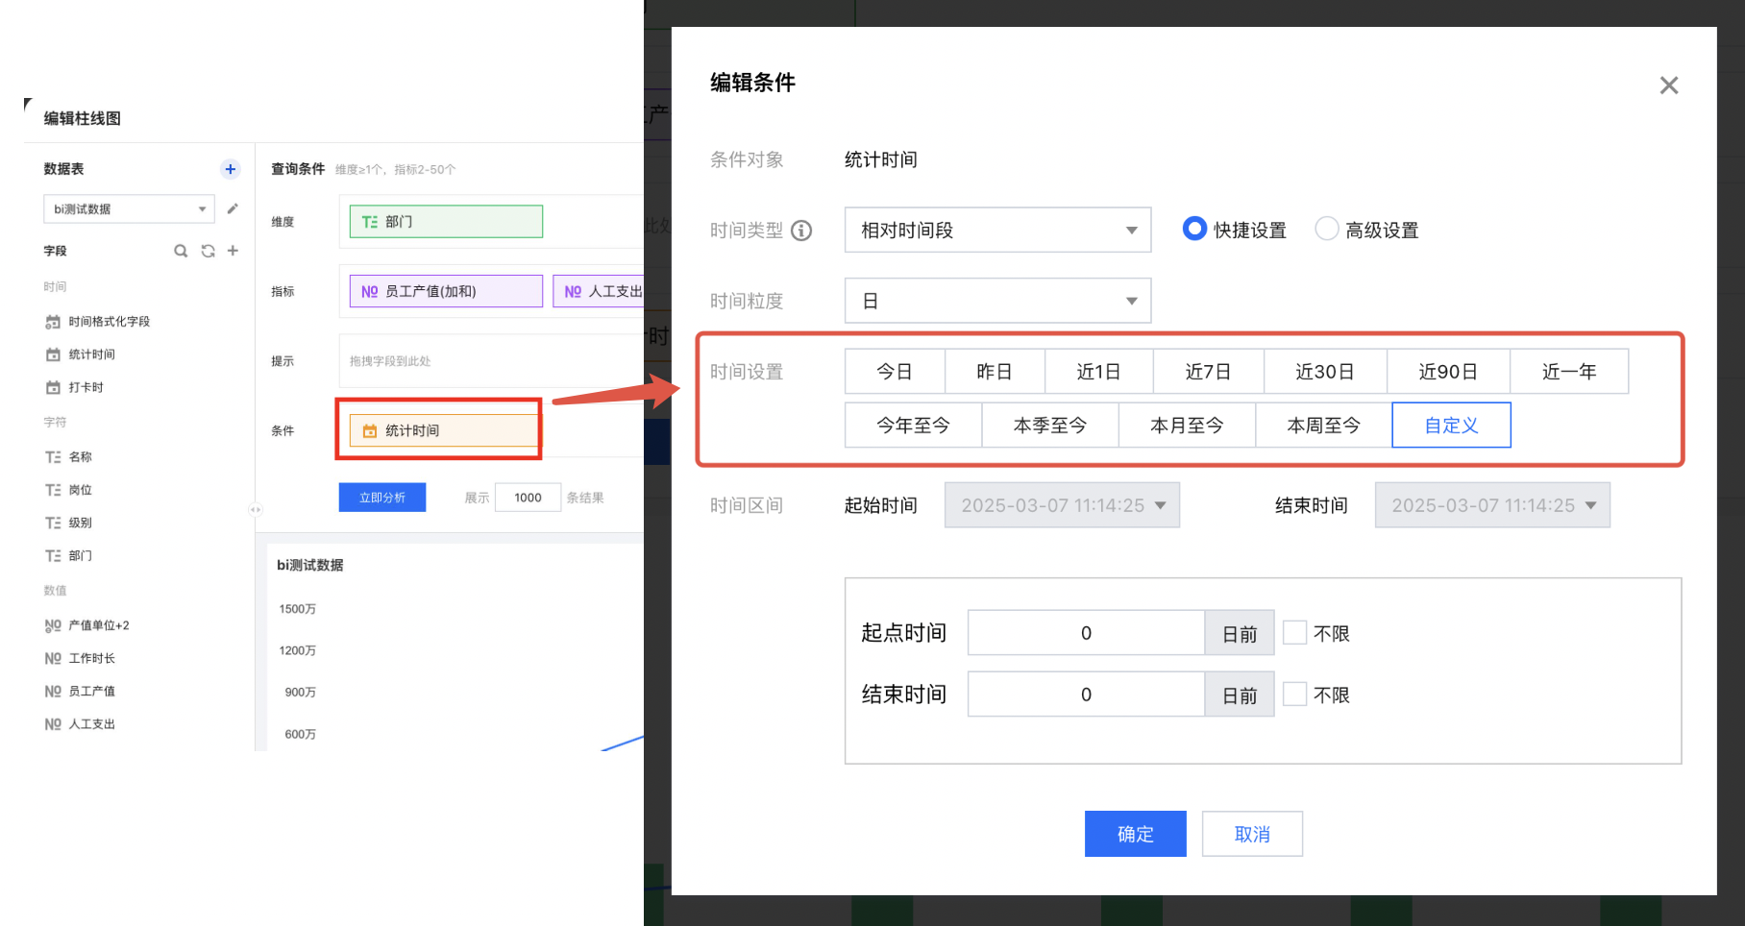Click the search icon in 字段 header
Screen dimensions: 1745x926
coord(181,251)
